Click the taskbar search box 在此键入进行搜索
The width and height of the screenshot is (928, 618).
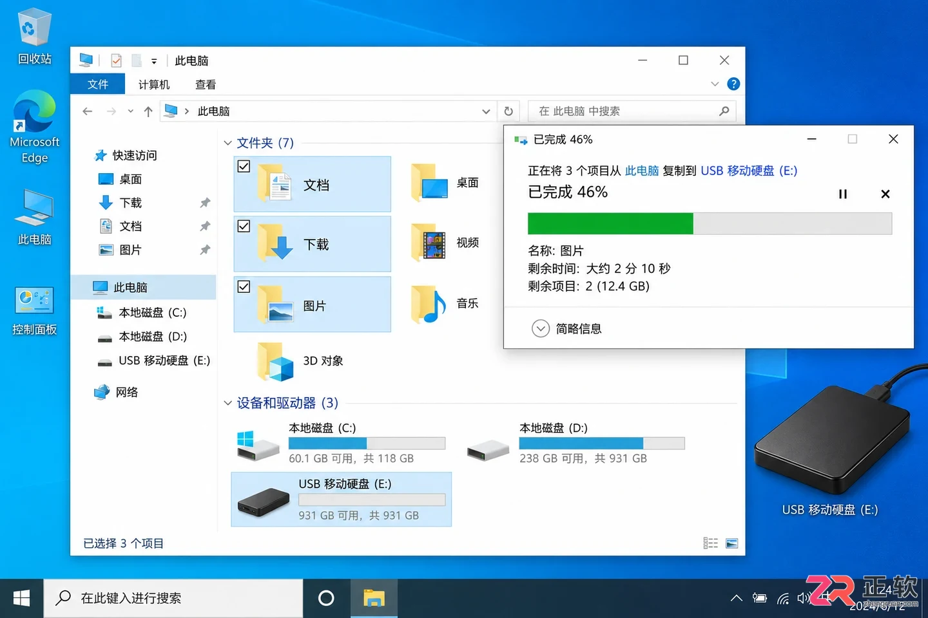(173, 599)
